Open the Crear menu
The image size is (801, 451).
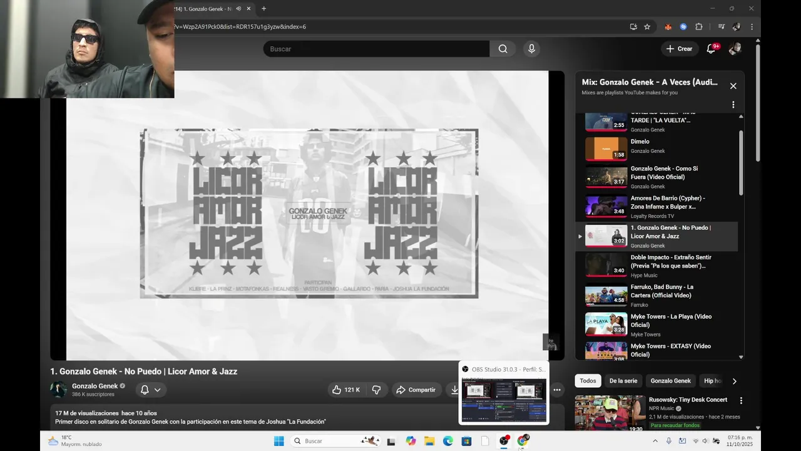click(x=679, y=49)
